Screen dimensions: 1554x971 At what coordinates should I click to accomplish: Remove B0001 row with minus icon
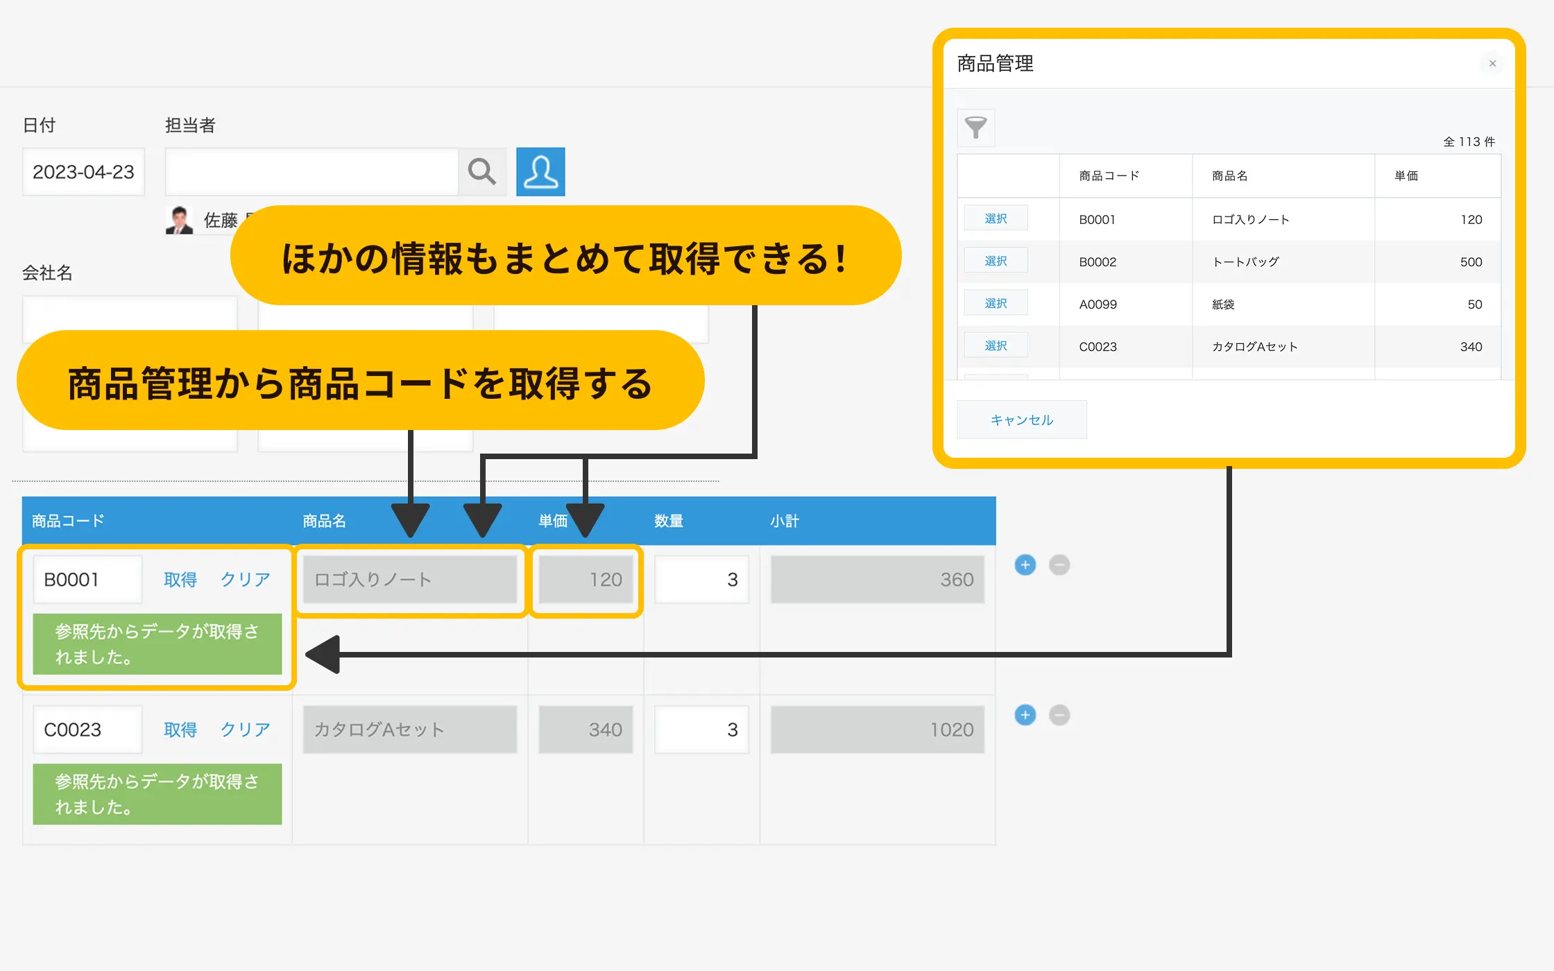[x=1059, y=565]
